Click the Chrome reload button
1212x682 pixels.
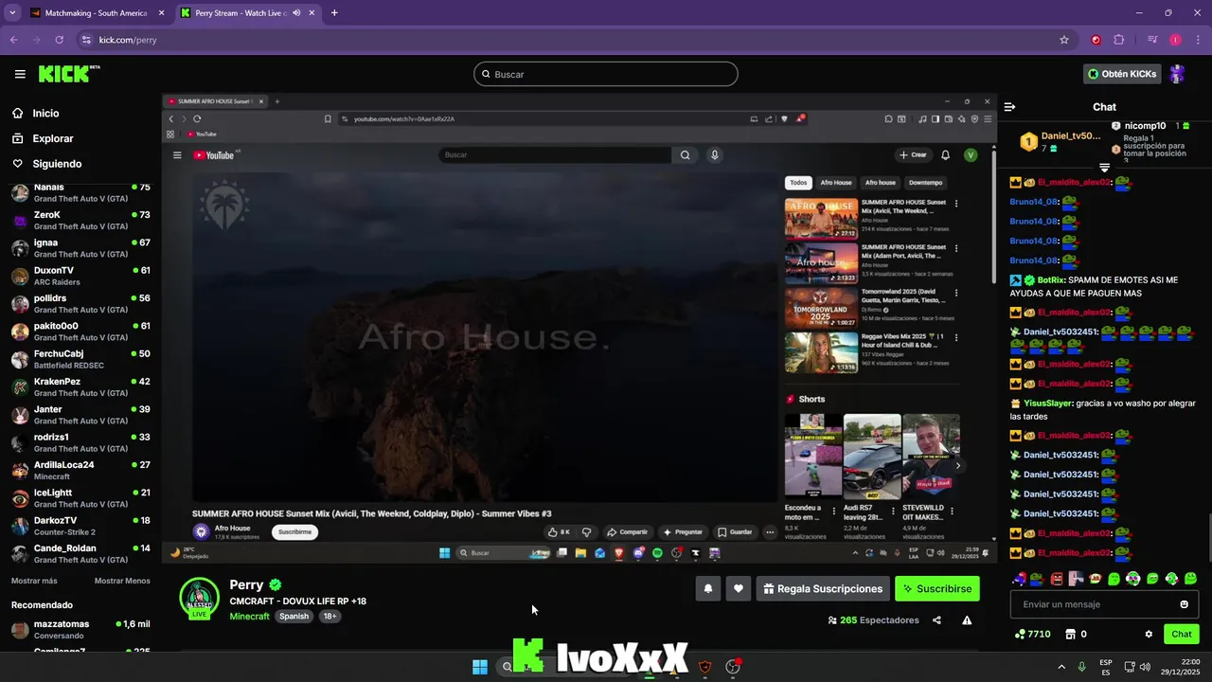pos(59,40)
